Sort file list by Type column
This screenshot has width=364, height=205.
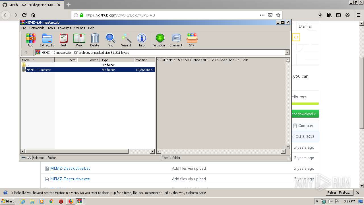[x=117, y=60]
